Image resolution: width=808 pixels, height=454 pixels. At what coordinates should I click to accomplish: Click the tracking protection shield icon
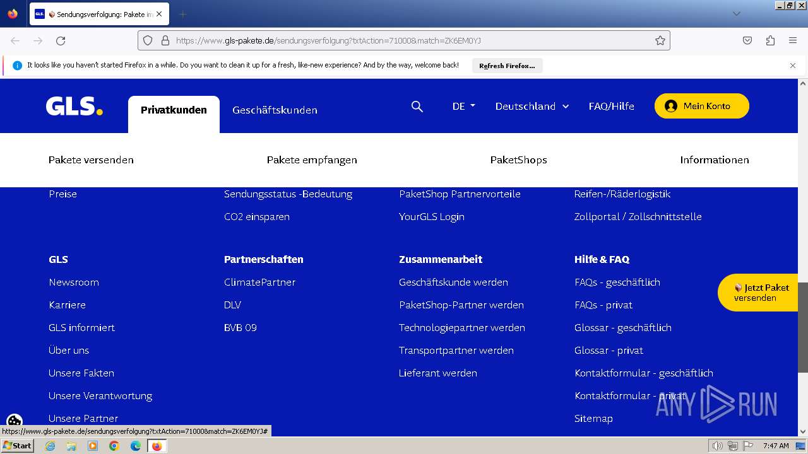click(x=148, y=40)
